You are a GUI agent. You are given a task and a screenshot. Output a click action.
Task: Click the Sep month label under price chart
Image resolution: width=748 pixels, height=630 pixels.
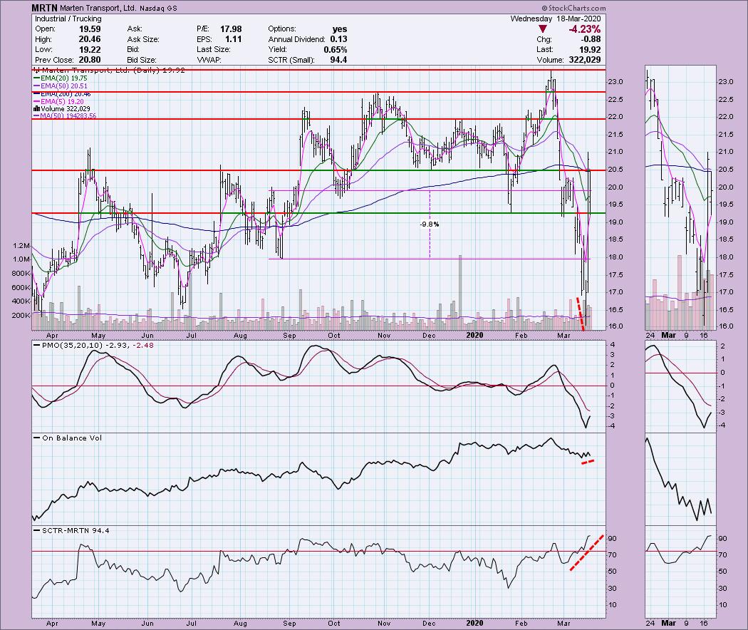(x=289, y=335)
